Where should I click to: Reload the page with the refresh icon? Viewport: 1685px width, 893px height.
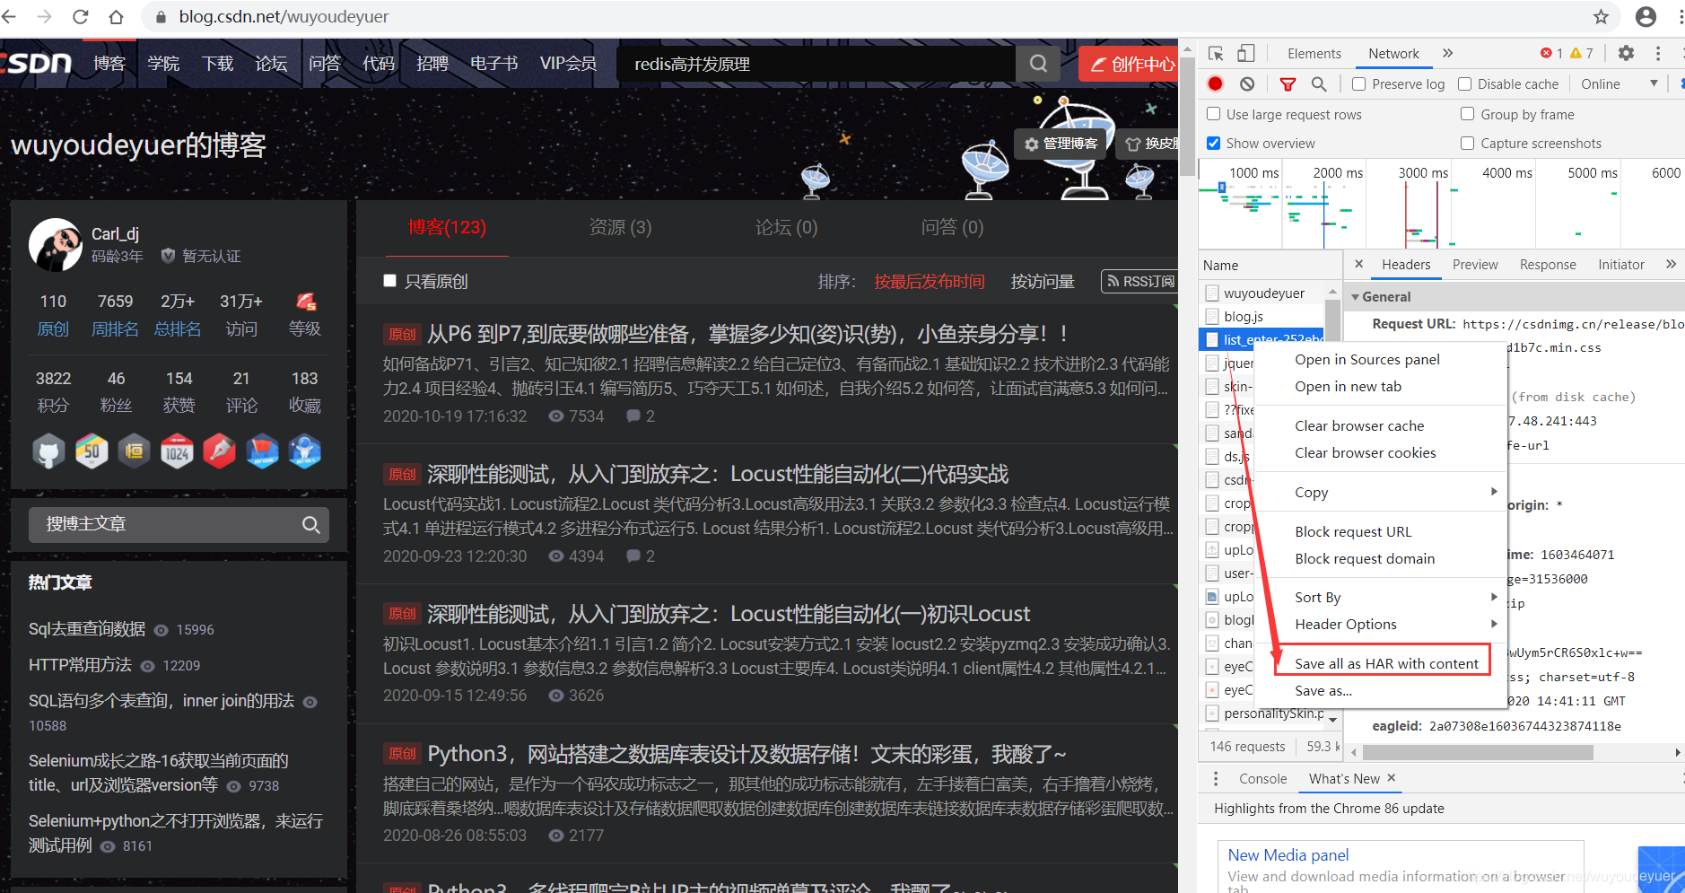[80, 16]
